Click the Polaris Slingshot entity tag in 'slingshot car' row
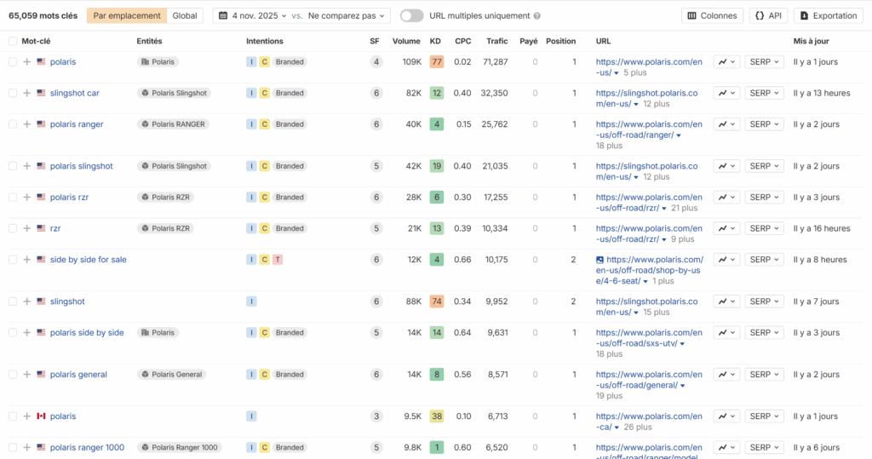Viewport: 872px width, 459px height. coord(174,93)
